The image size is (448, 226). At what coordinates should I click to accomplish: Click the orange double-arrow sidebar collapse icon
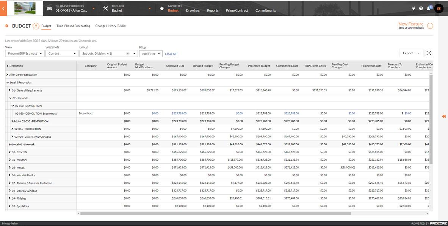pos(444,116)
